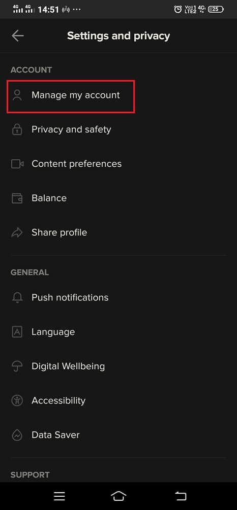Screen dimensions: 237x510
Task: Tap the letter A Language icon
Action: pos(17,332)
